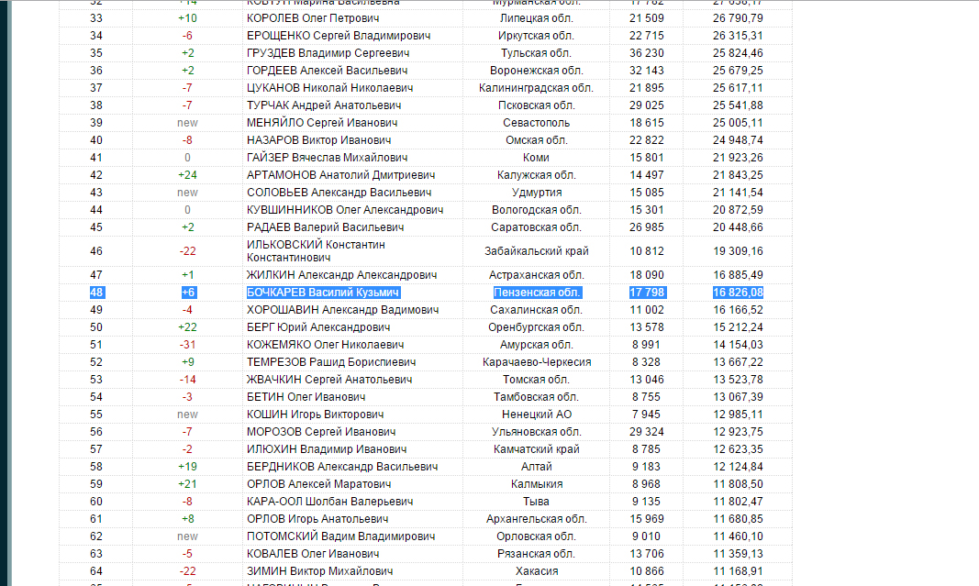Click name ХОРОШАВИН Александр Вадимович

tap(343, 310)
